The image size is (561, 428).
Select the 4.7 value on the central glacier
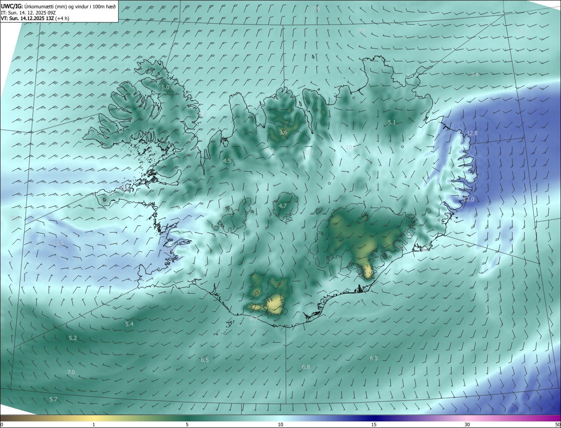pyautogui.click(x=283, y=206)
